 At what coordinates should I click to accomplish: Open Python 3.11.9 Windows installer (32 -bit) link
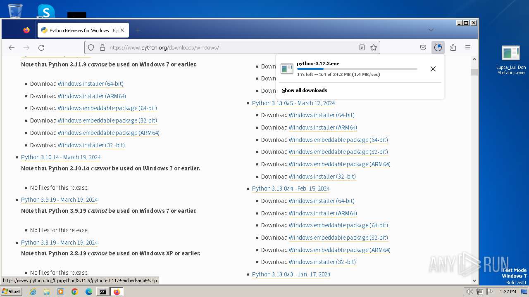coord(91,145)
